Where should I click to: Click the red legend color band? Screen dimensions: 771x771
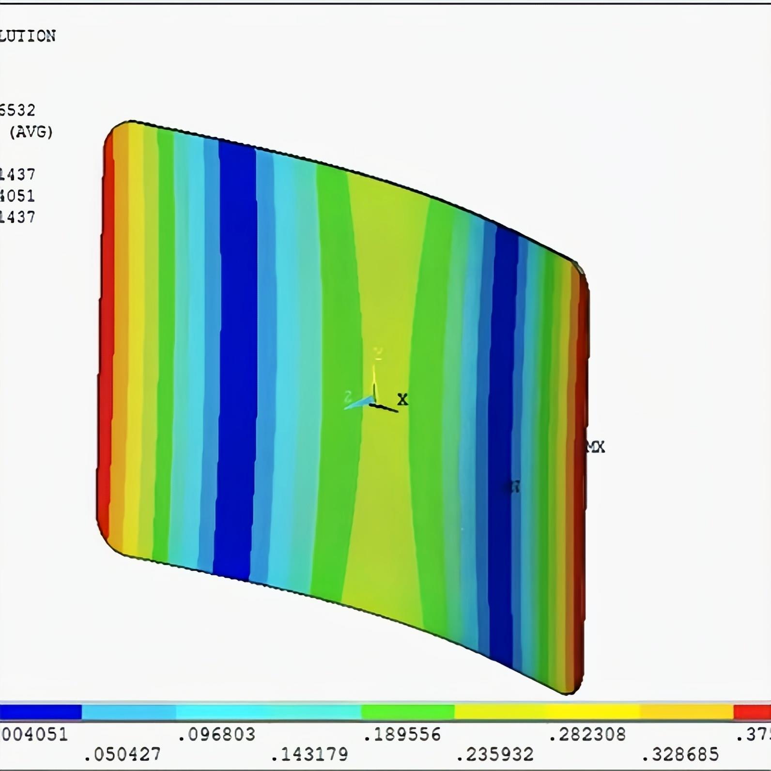click(752, 712)
